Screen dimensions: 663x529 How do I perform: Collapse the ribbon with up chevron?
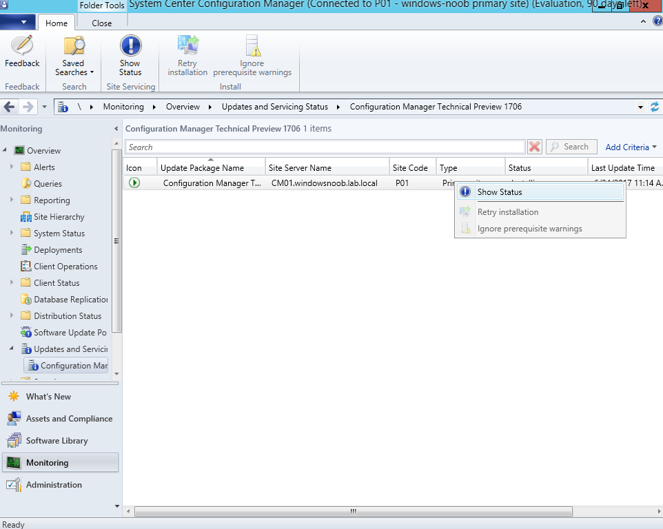tap(643, 21)
